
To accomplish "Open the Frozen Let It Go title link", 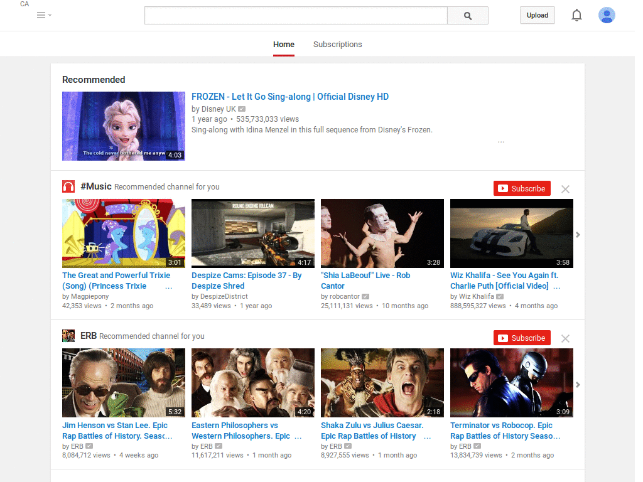I will point(290,97).
